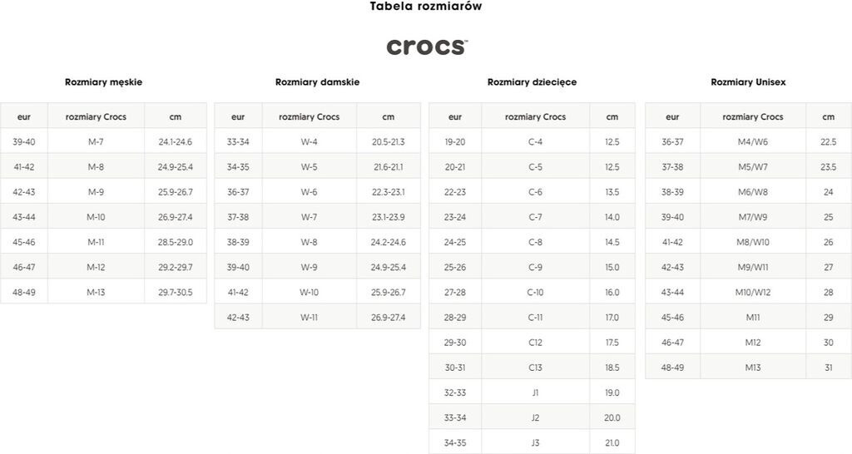This screenshot has width=852, height=454.
Task: Select the M-13 men's size cell
Action: [96, 293]
